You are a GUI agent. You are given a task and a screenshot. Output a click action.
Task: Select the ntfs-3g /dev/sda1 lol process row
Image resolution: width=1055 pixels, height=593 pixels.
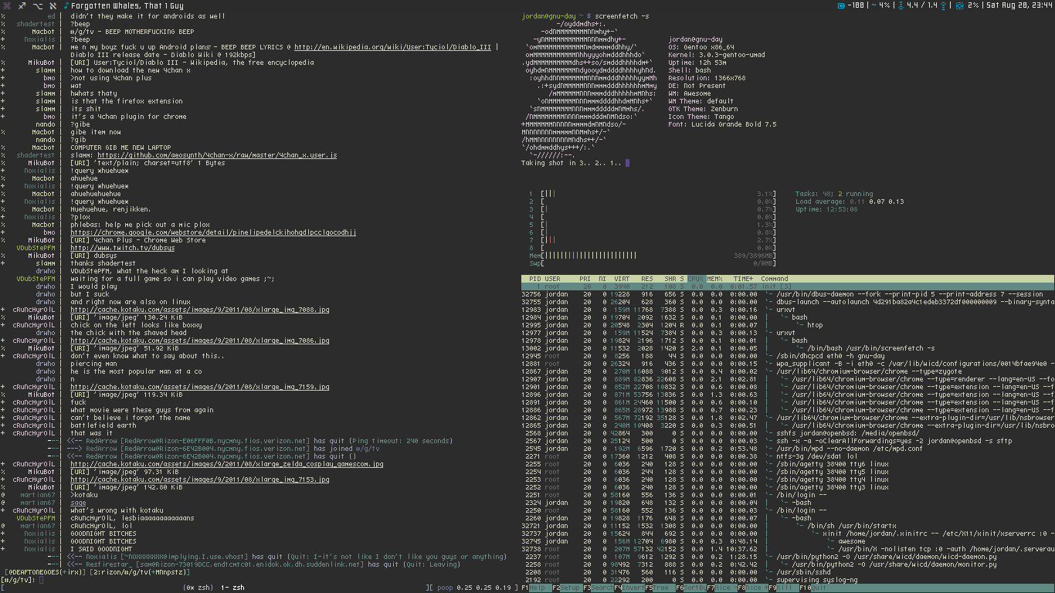coord(788,456)
